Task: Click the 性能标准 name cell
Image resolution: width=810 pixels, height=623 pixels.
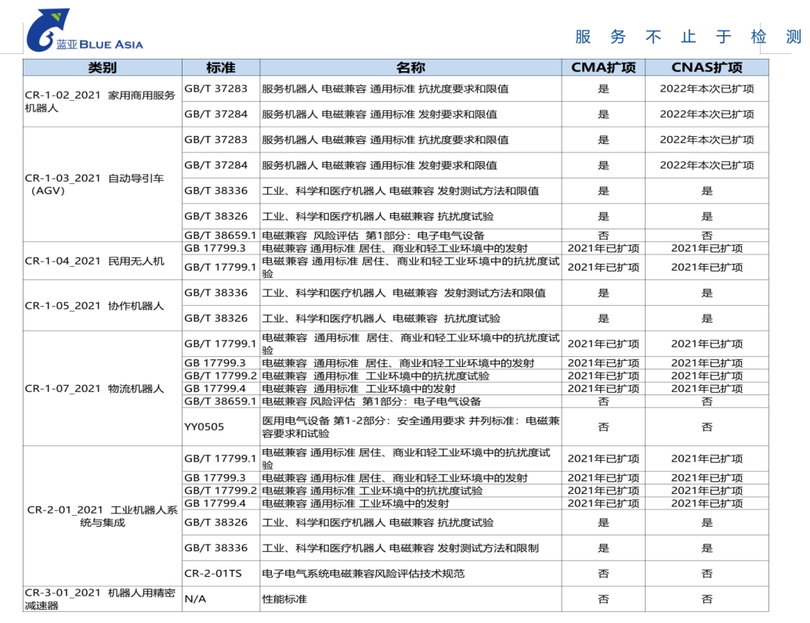Action: click(284, 599)
